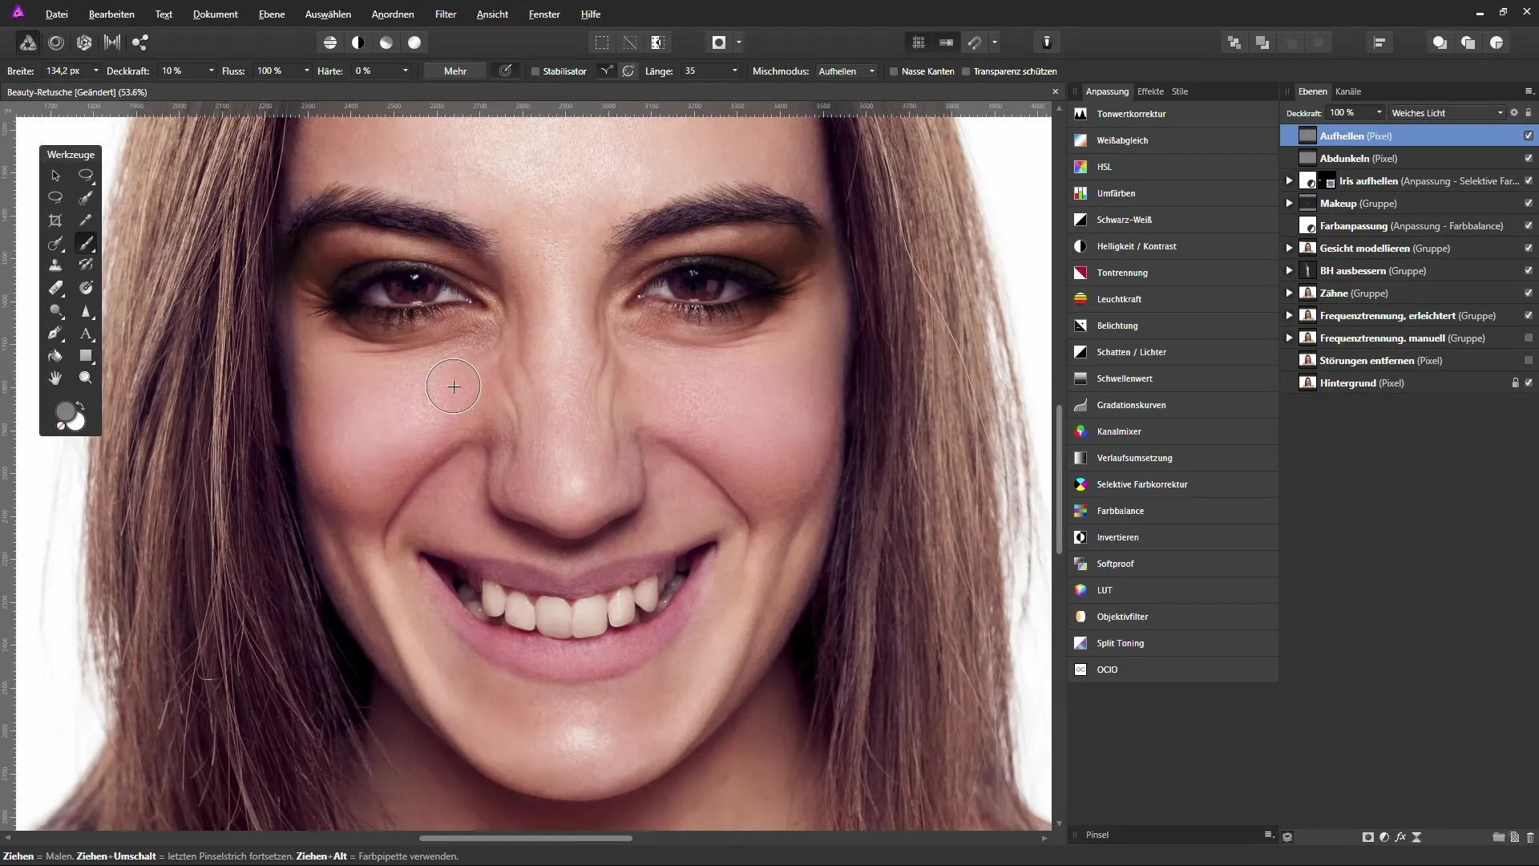Hide the Hintergrund layer
Screen dimensions: 1539x866
click(1529, 382)
